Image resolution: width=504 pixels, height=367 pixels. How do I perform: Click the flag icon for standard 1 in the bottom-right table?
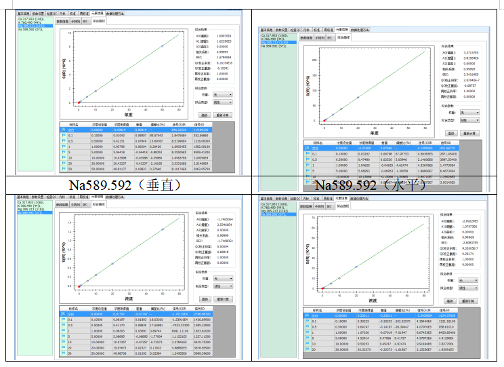[307, 333]
